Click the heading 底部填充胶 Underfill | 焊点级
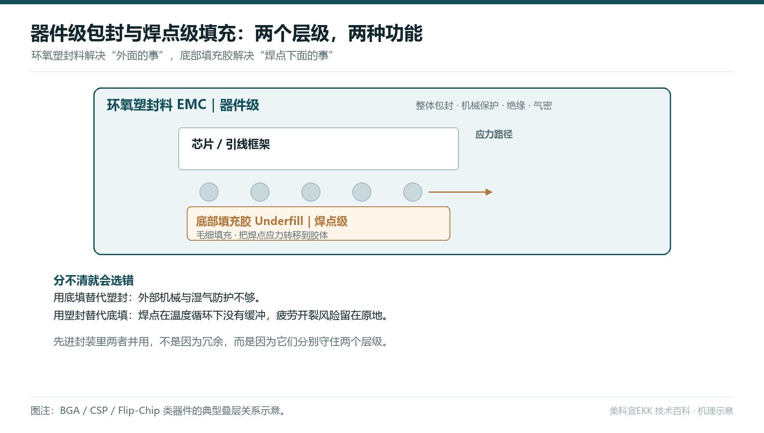 point(272,221)
